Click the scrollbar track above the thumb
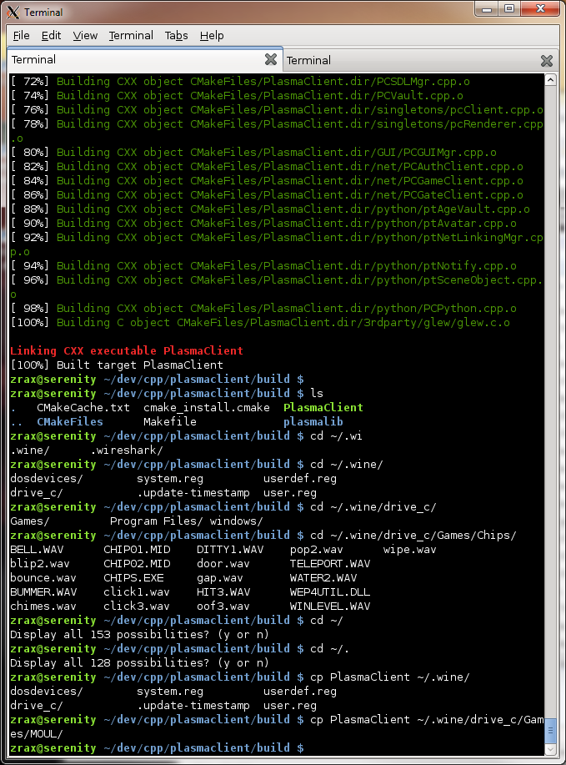This screenshot has height=765, width=566. (550, 401)
